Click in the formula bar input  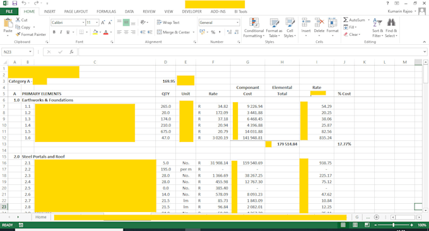[250, 52]
